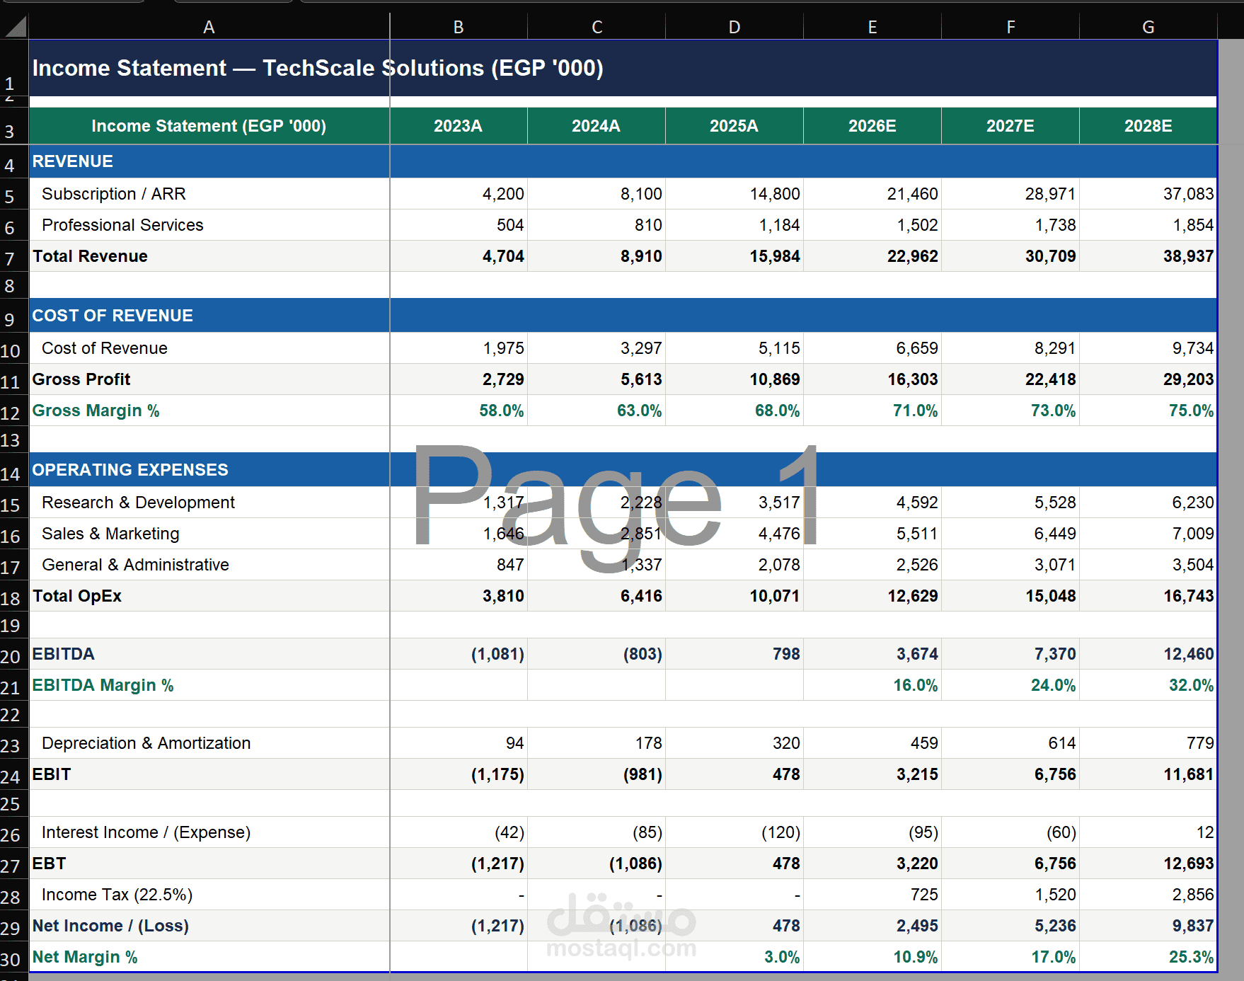Select column D header
The image size is (1244, 981).
pyautogui.click(x=735, y=27)
